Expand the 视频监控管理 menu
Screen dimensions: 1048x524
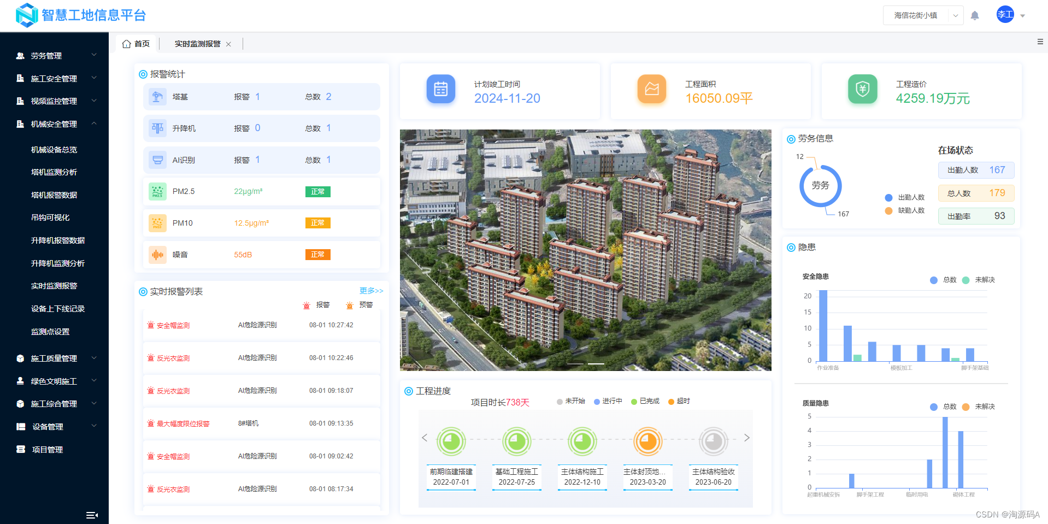[55, 101]
